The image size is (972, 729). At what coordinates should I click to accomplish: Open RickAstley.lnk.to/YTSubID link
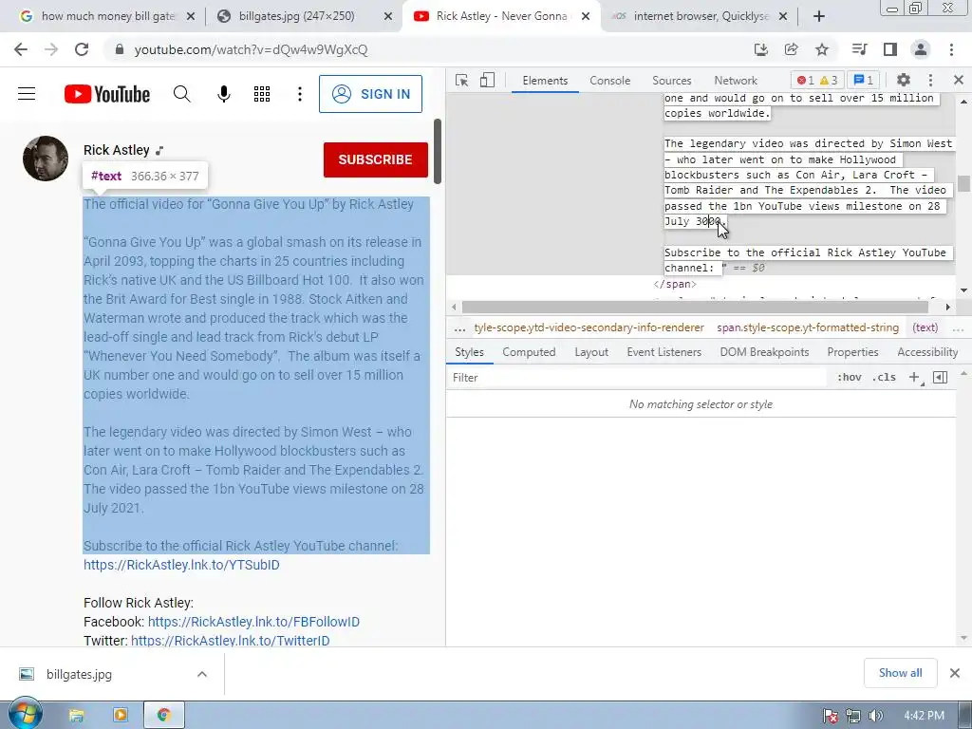(181, 565)
